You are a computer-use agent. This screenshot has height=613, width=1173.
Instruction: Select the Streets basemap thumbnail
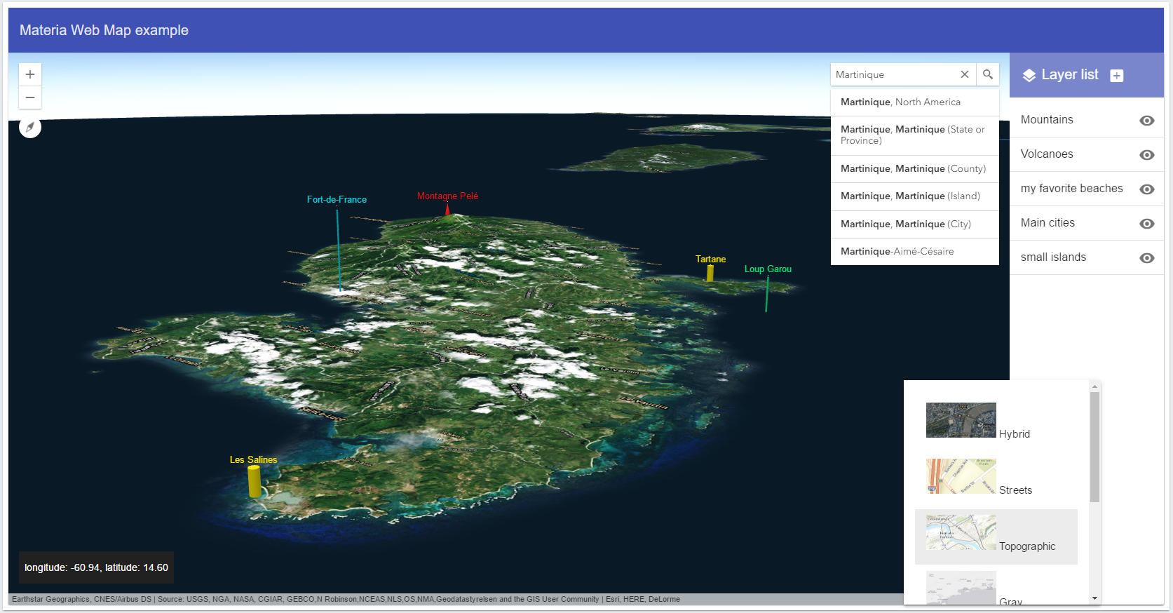(x=961, y=476)
